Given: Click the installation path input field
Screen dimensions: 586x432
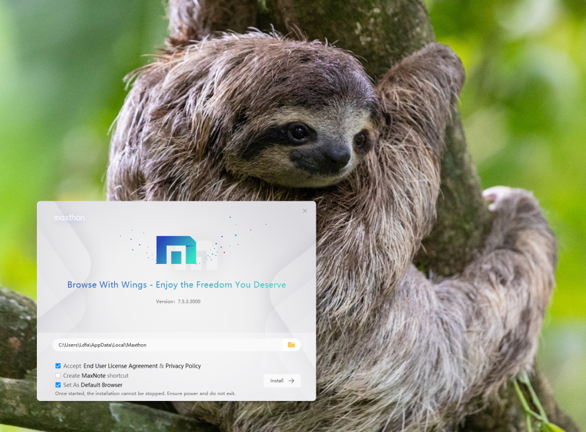Looking at the screenshot, I should coord(176,345).
